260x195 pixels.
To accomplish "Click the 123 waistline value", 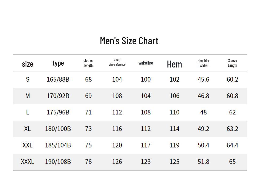I will [146, 162].
